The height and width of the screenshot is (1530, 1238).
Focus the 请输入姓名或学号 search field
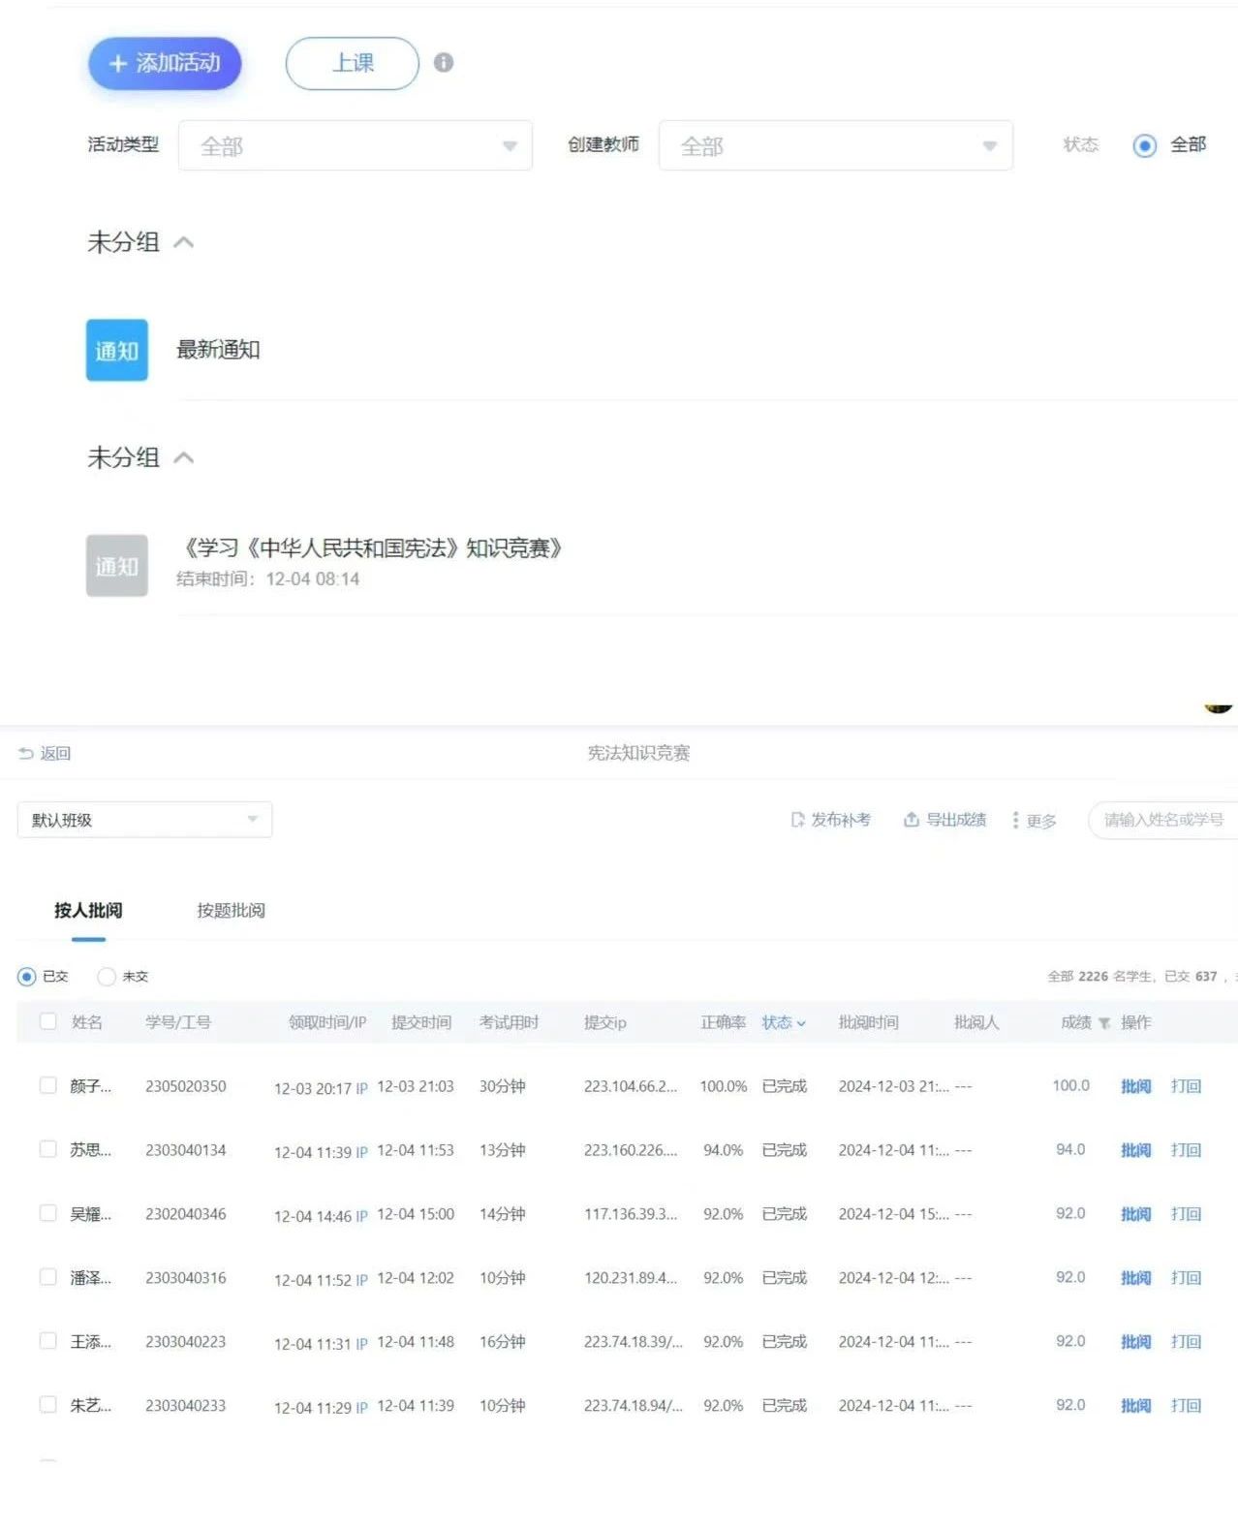(1163, 820)
